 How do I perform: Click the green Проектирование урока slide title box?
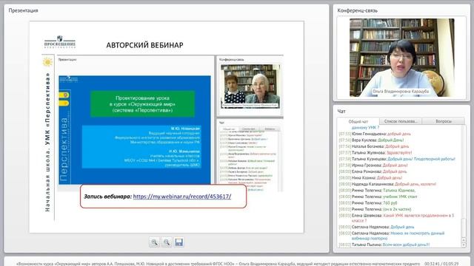tap(142, 104)
